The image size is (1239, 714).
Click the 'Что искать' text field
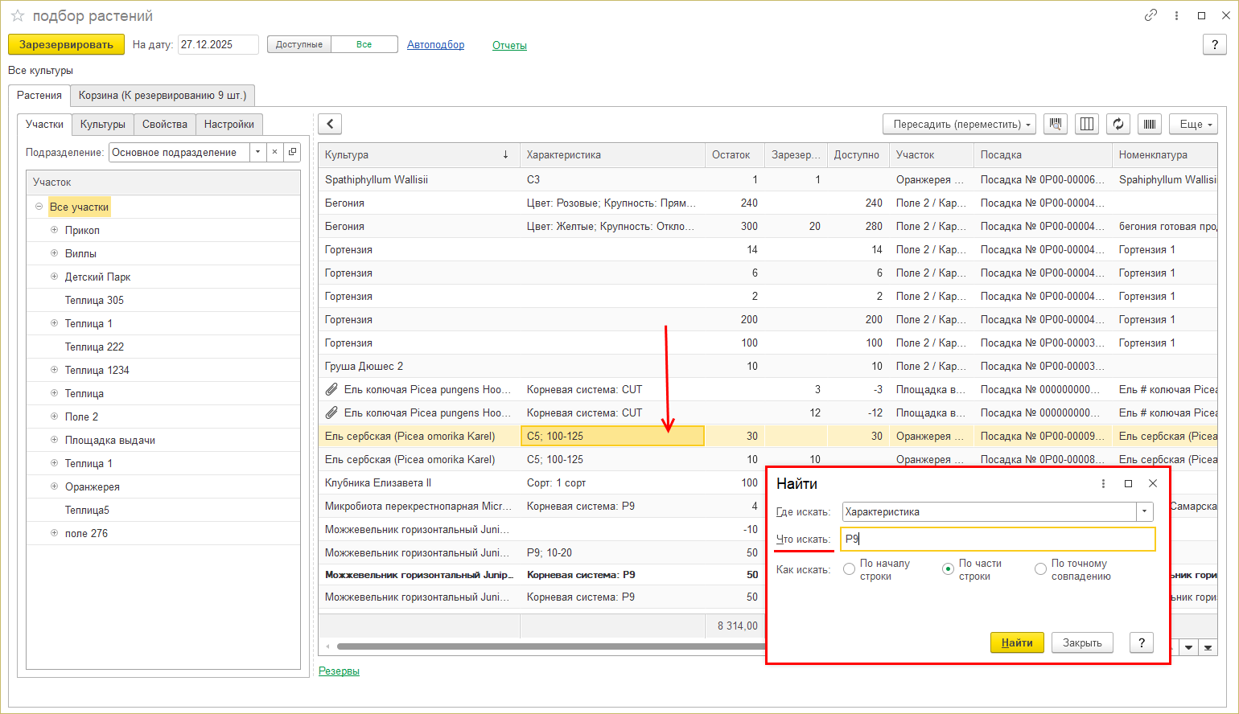(998, 540)
